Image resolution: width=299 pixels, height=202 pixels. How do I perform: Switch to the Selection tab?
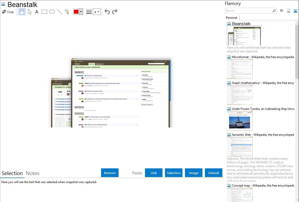coord(12,173)
